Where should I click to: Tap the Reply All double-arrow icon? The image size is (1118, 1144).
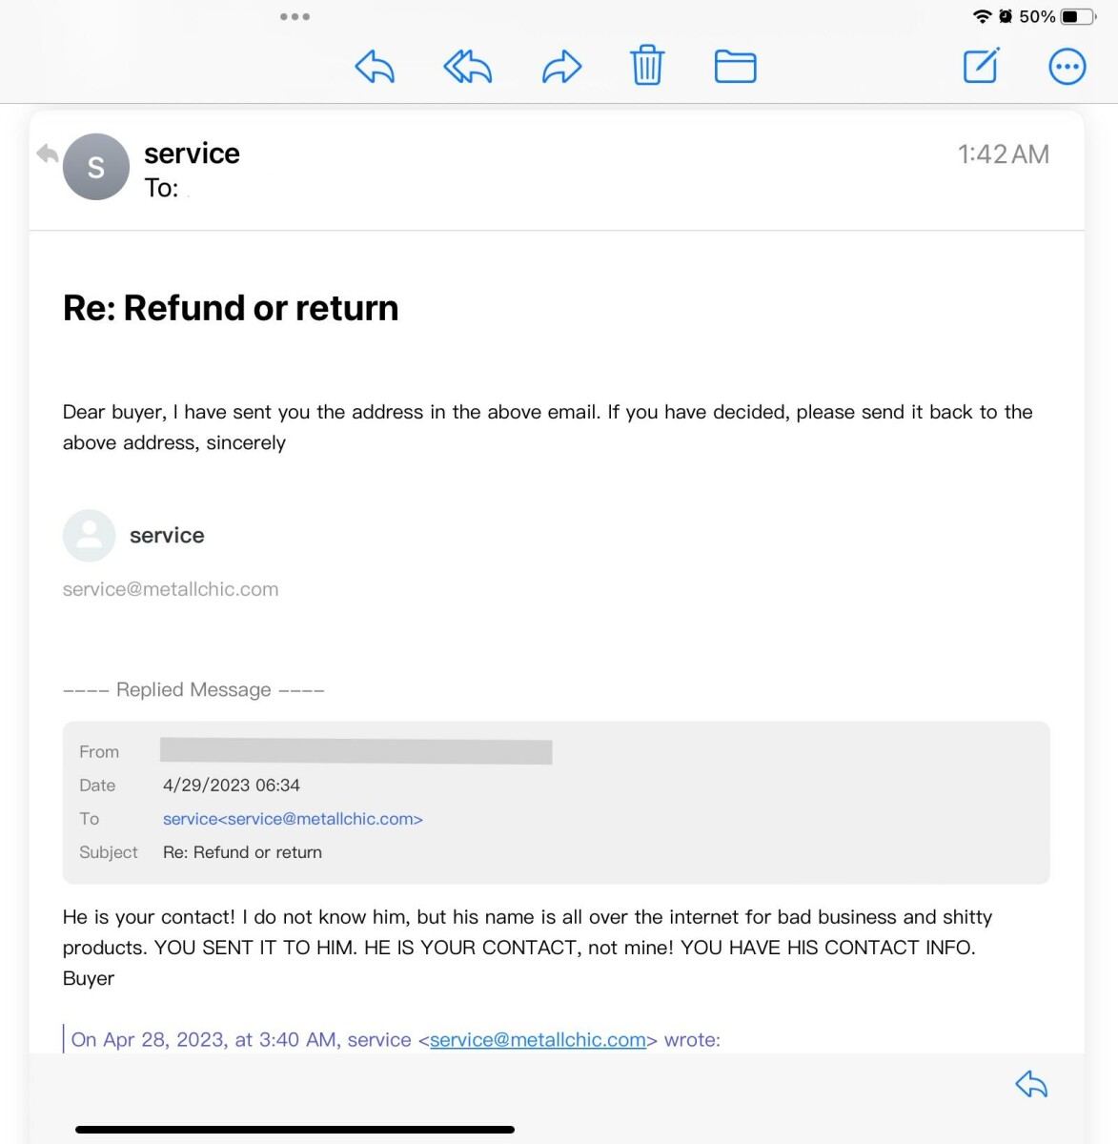pyautogui.click(x=468, y=67)
